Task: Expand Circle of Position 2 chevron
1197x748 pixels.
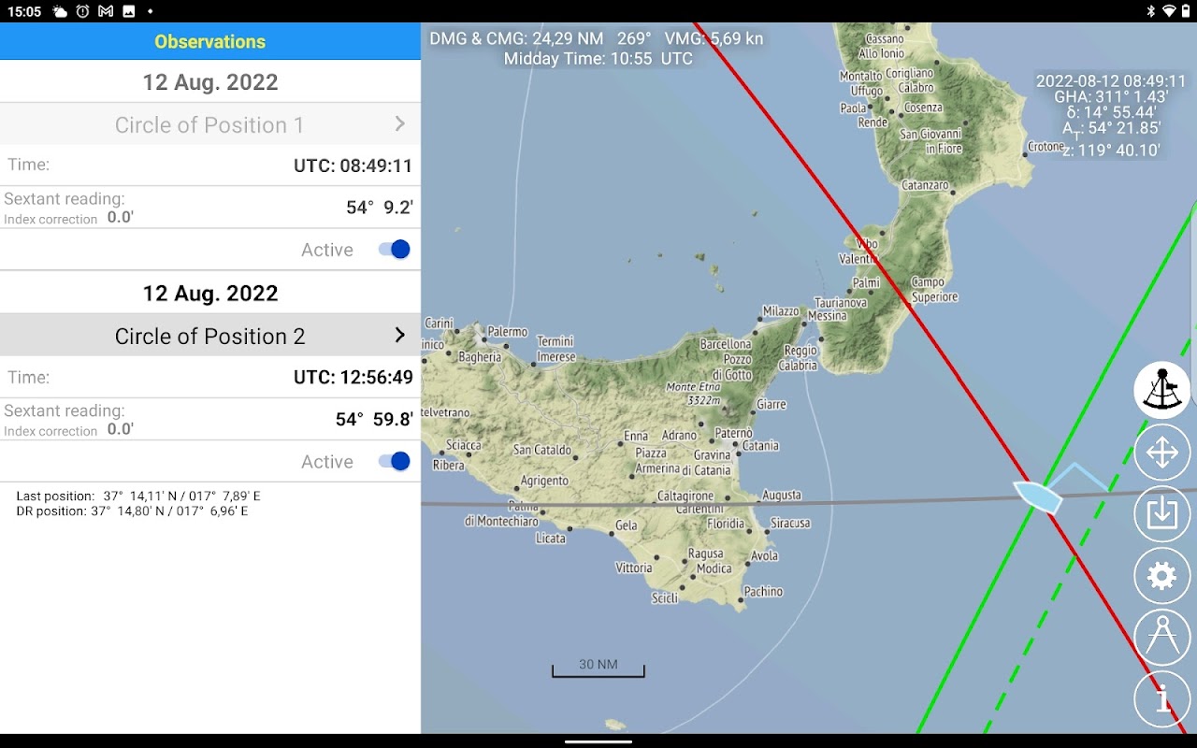Action: click(399, 335)
